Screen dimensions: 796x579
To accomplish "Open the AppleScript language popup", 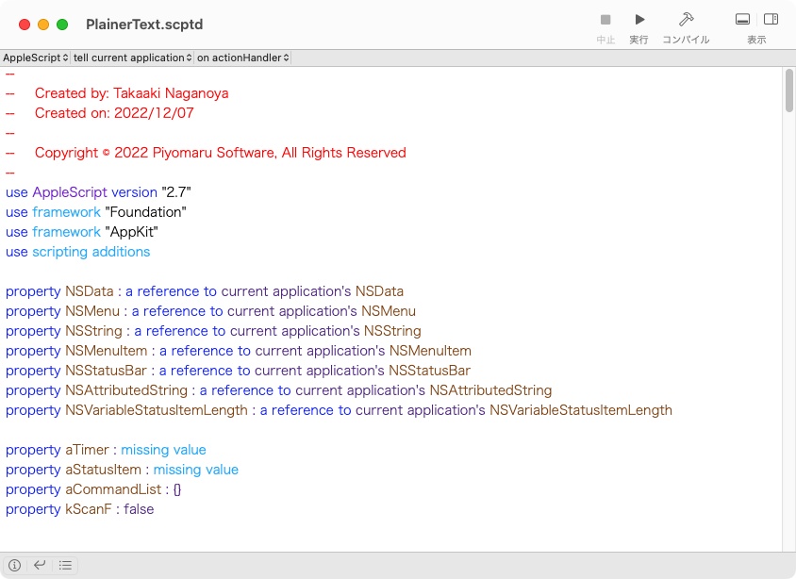I will (35, 57).
